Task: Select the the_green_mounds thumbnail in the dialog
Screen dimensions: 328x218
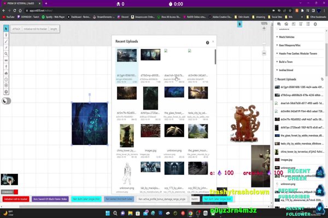Action: (x=198, y=131)
